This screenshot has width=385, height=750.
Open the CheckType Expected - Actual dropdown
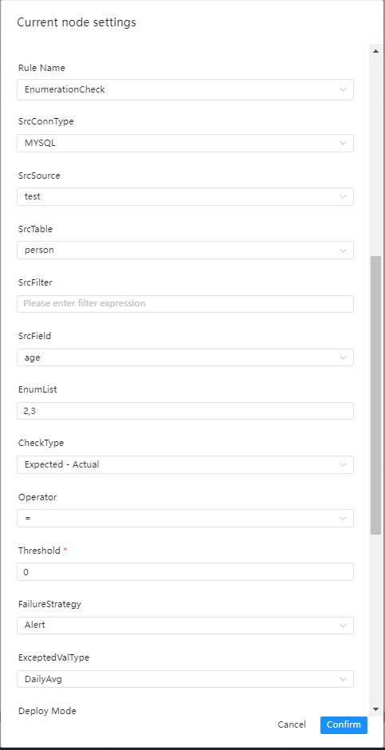point(185,464)
